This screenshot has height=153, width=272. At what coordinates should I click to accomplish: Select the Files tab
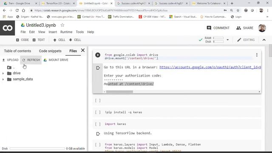click(73, 51)
